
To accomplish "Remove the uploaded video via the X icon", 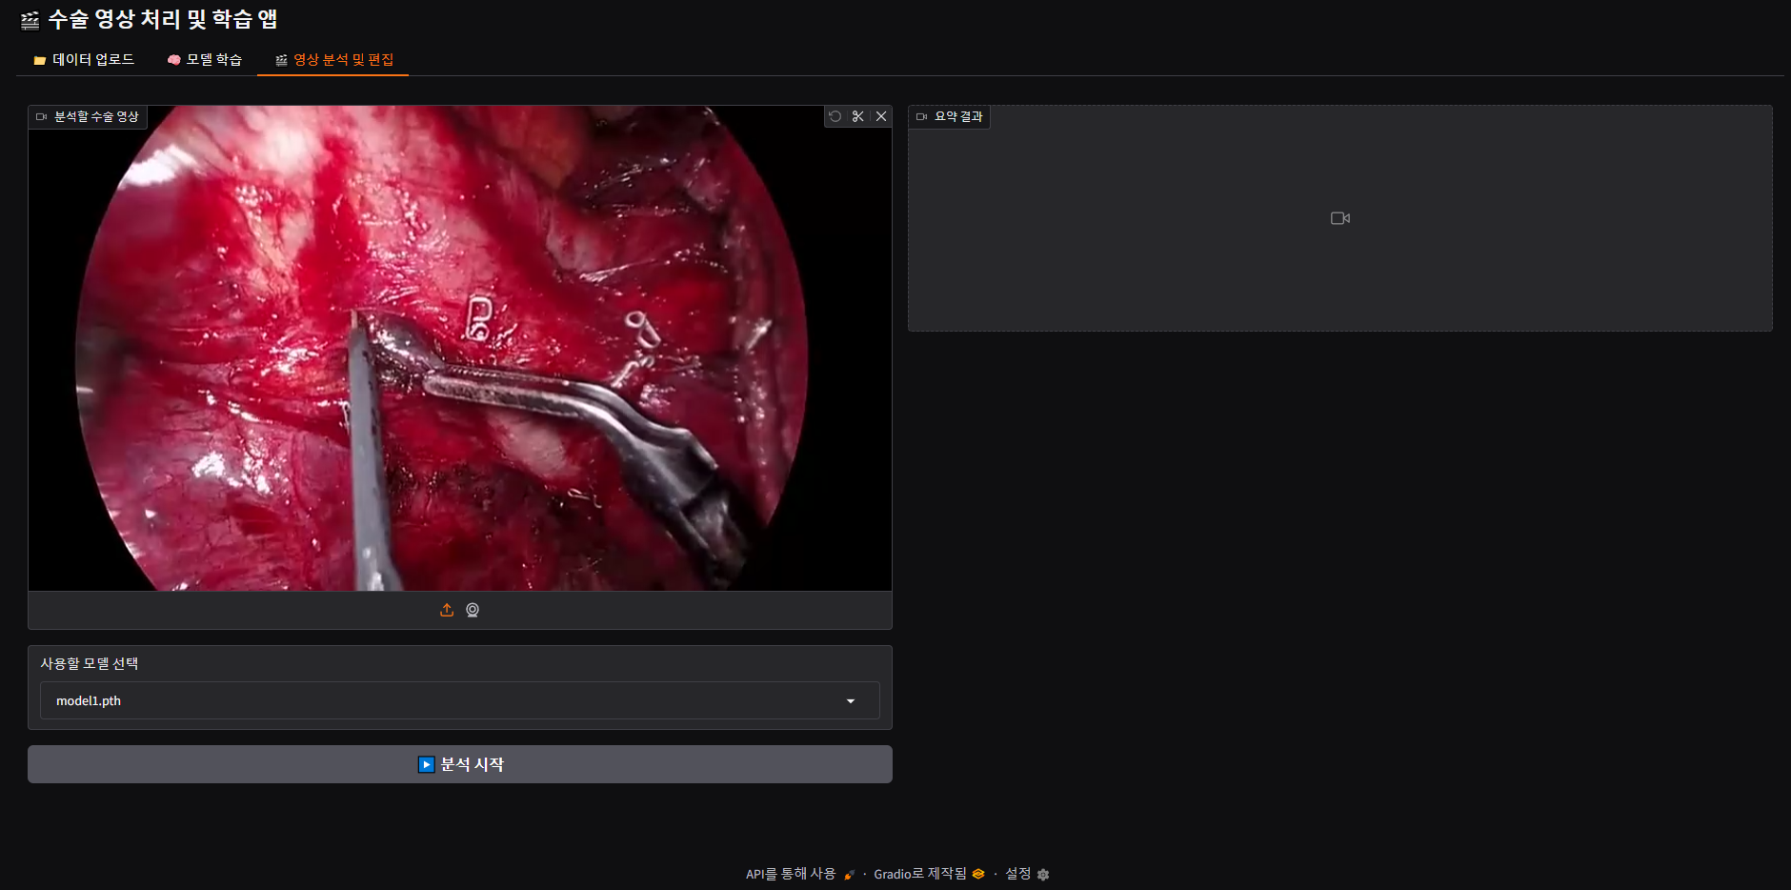I will click(x=880, y=115).
